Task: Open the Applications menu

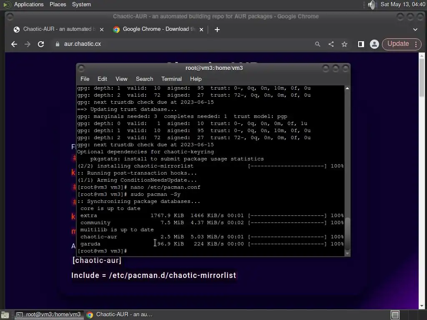Action: 29,4
